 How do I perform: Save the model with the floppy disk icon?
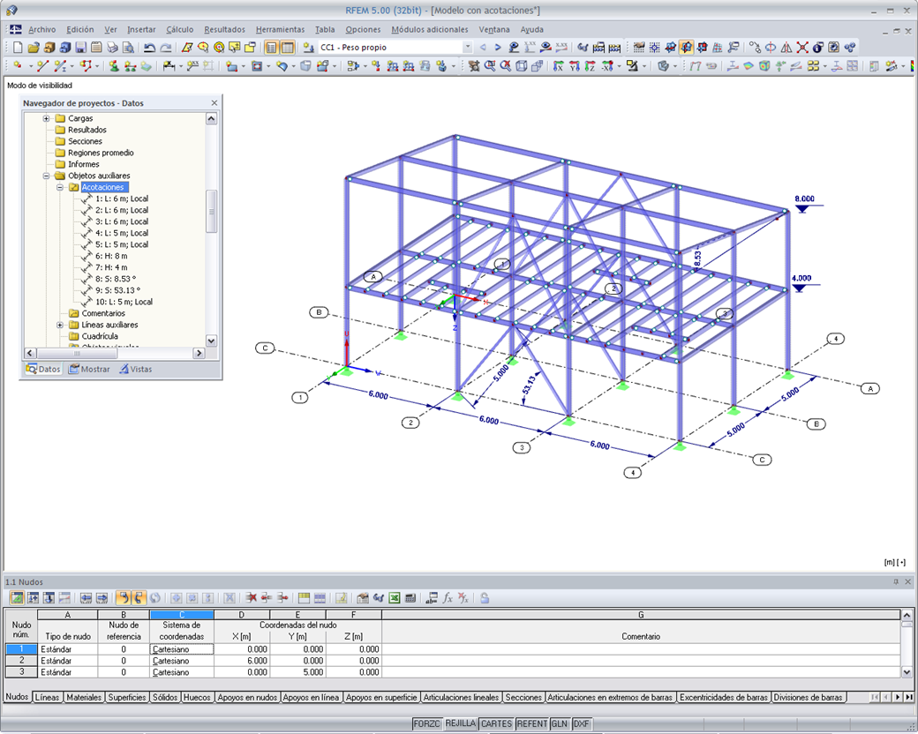[x=81, y=48]
